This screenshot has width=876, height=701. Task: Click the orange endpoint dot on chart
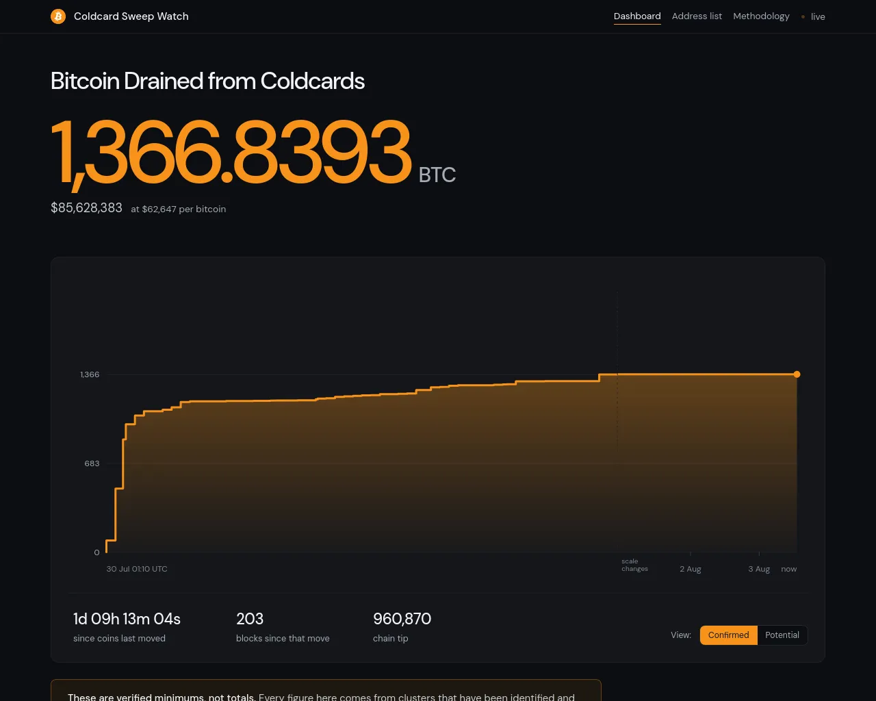797,374
